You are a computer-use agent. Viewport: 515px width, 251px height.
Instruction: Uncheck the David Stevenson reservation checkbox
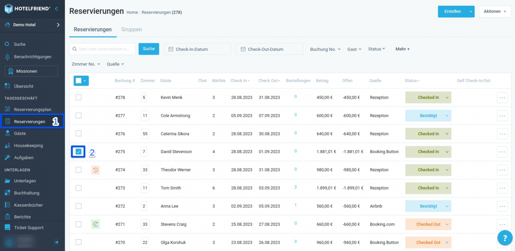tap(79, 152)
